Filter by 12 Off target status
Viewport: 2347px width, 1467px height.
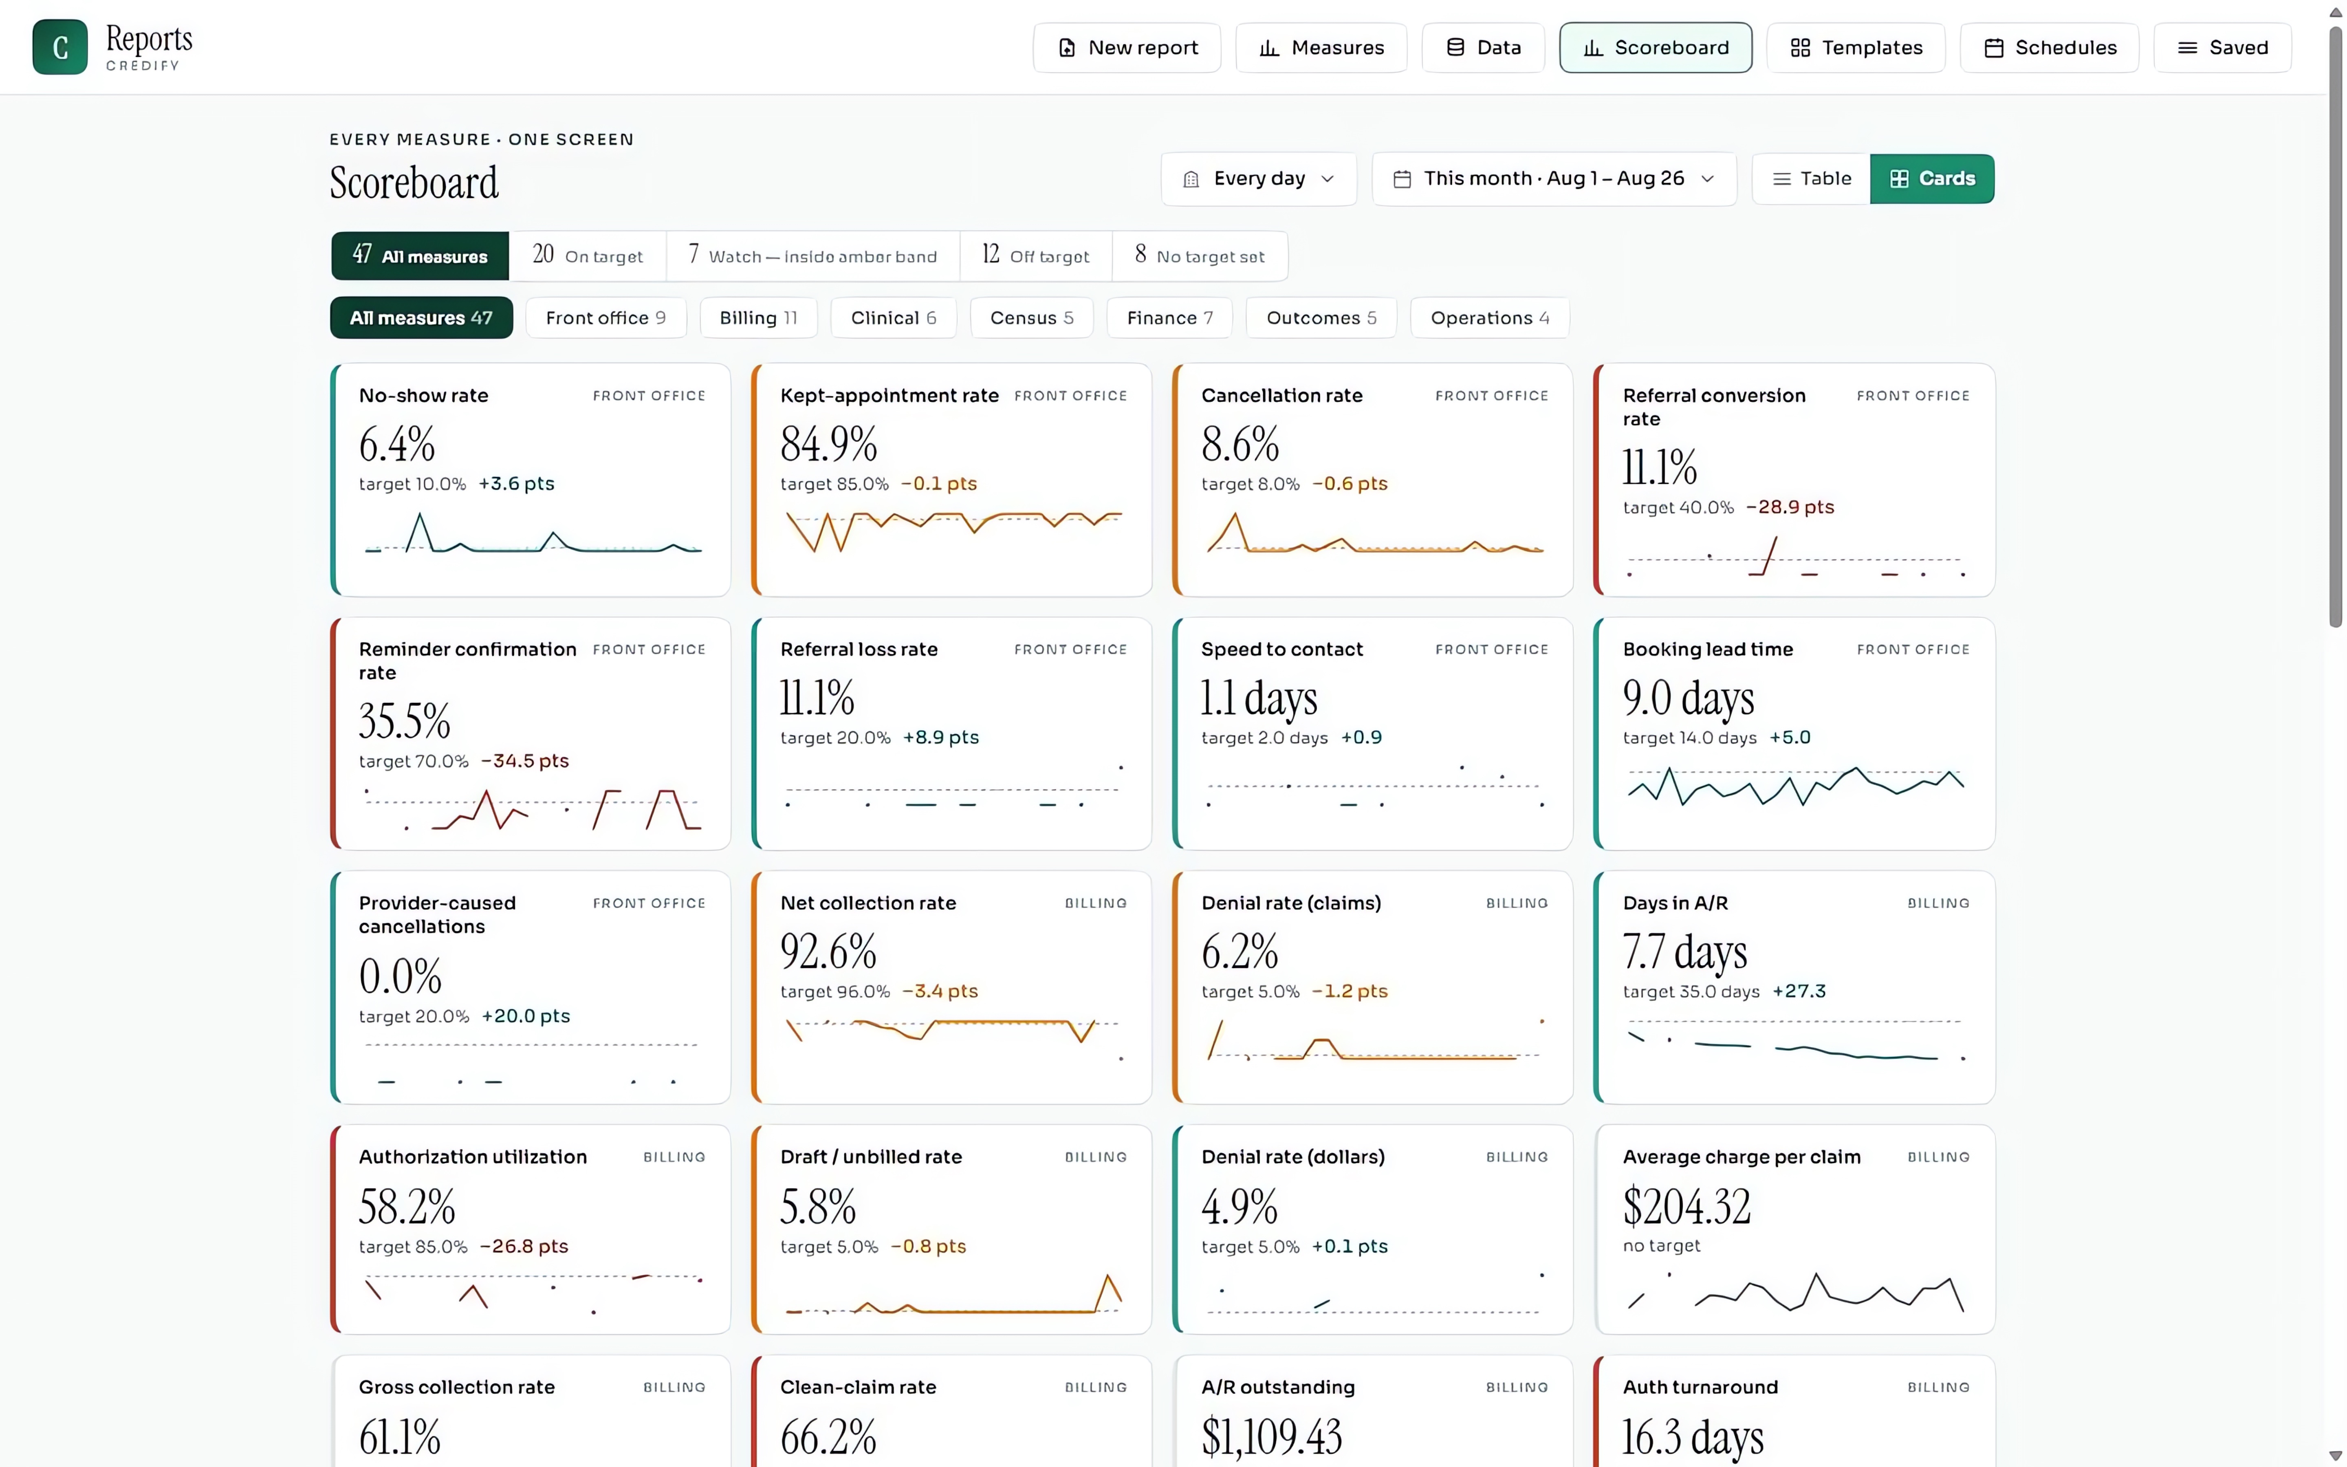tap(1036, 256)
